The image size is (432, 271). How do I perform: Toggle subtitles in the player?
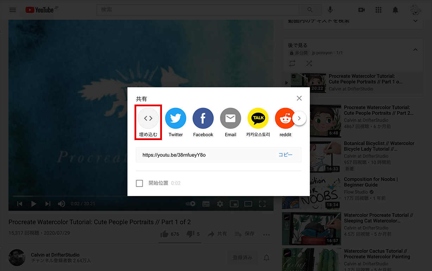pos(206,203)
